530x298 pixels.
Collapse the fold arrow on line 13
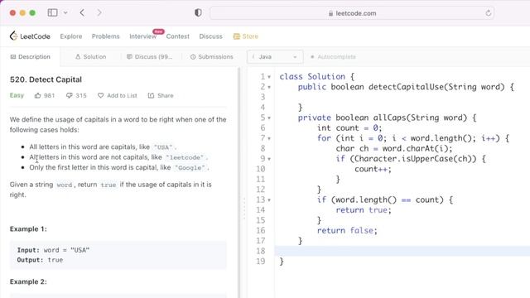pos(269,200)
